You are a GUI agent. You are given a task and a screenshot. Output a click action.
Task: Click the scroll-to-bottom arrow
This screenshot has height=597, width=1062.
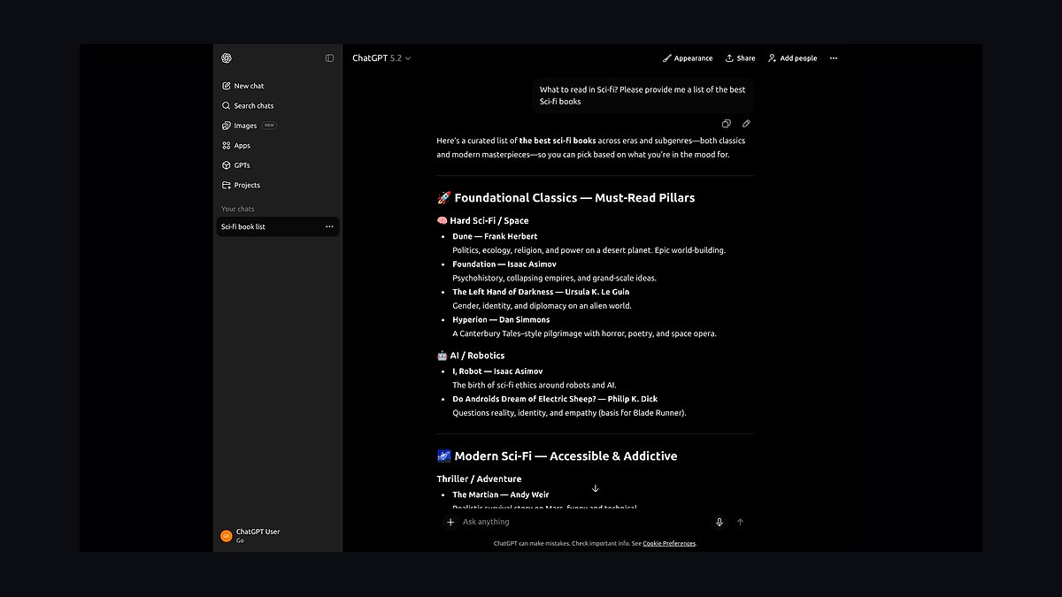[x=596, y=488]
